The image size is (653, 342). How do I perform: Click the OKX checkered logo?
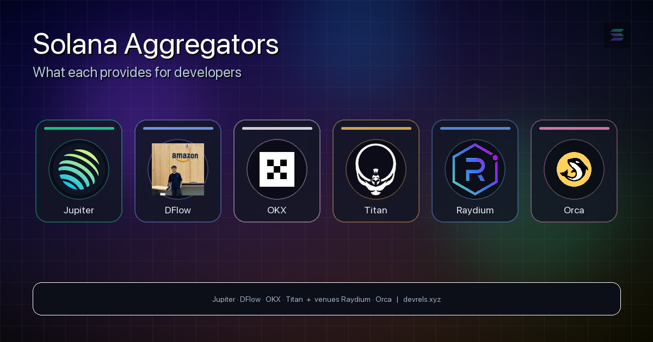point(277,169)
